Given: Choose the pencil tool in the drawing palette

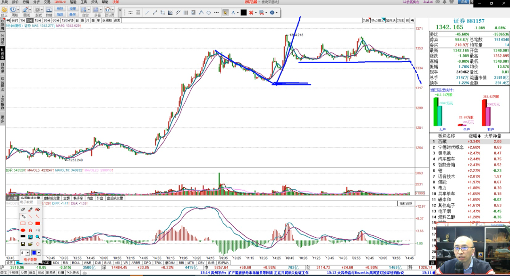Looking at the screenshot, I should pos(23,217).
